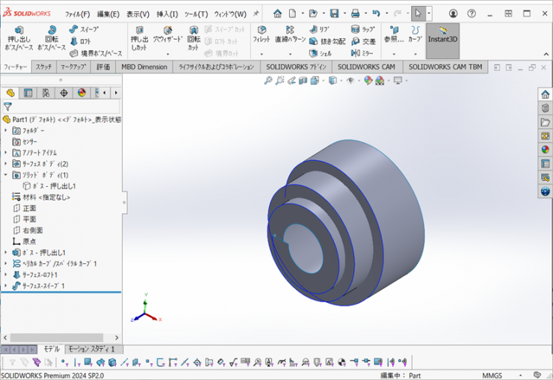This screenshot has width=553, height=380.
Task: Toggle the selection arrow tool in title bar
Action: 418,13
